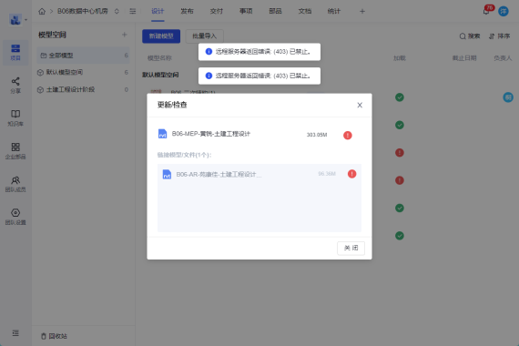Close the 更新检查 dialog with the X icon
The height and width of the screenshot is (346, 519).
click(360, 105)
